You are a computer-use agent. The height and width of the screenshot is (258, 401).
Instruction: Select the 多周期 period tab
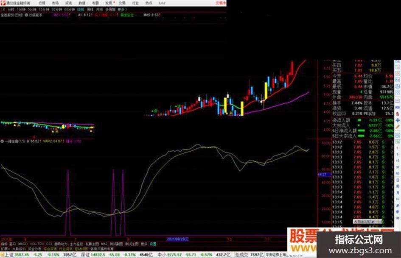tap(110, 9)
